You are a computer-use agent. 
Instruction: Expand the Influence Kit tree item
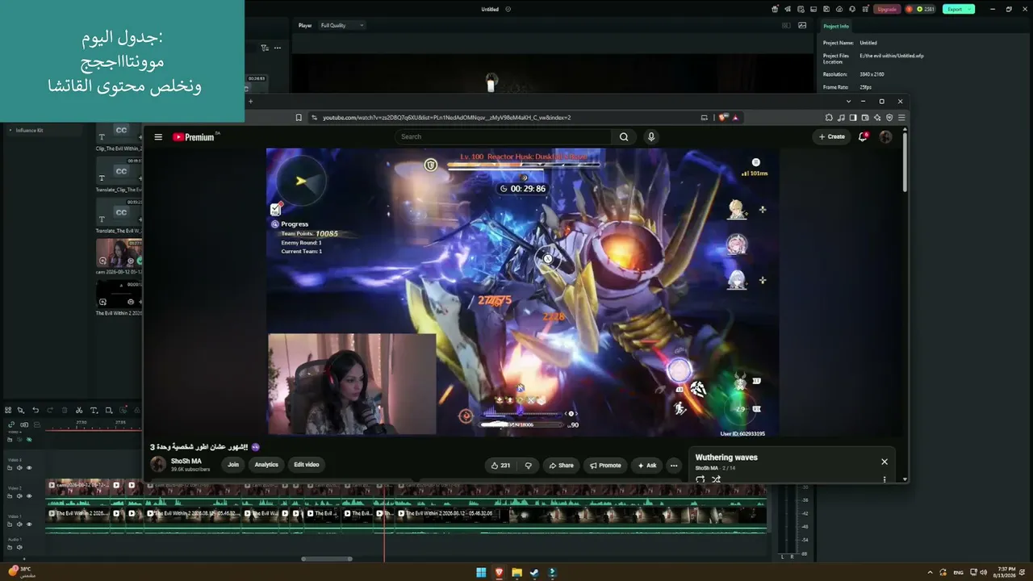pos(10,130)
